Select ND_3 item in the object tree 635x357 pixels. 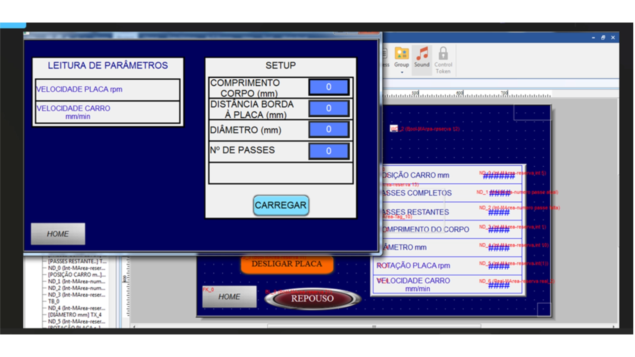click(76, 295)
